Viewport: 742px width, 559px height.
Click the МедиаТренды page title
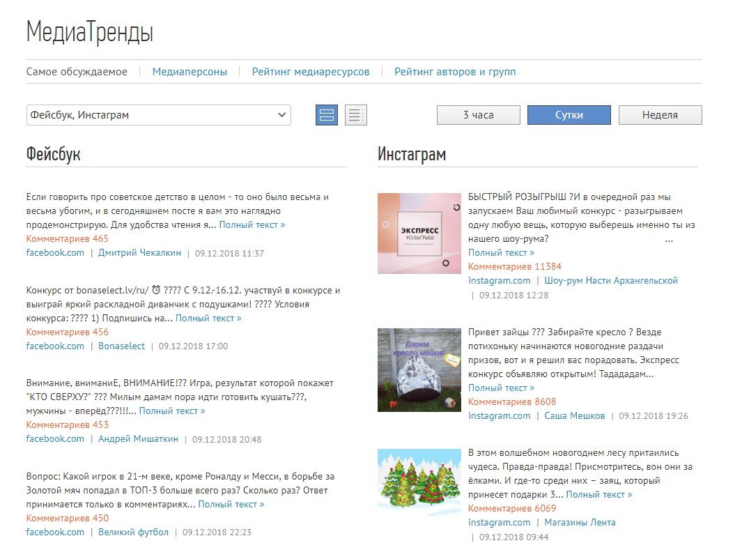[90, 32]
